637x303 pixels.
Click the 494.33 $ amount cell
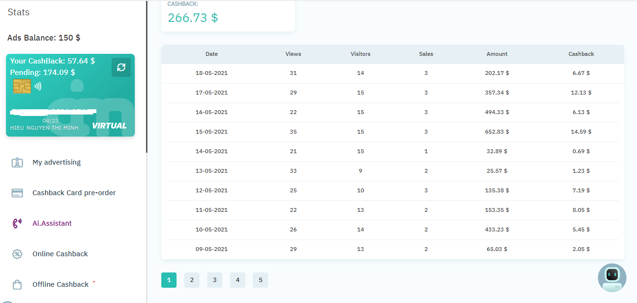coord(497,112)
